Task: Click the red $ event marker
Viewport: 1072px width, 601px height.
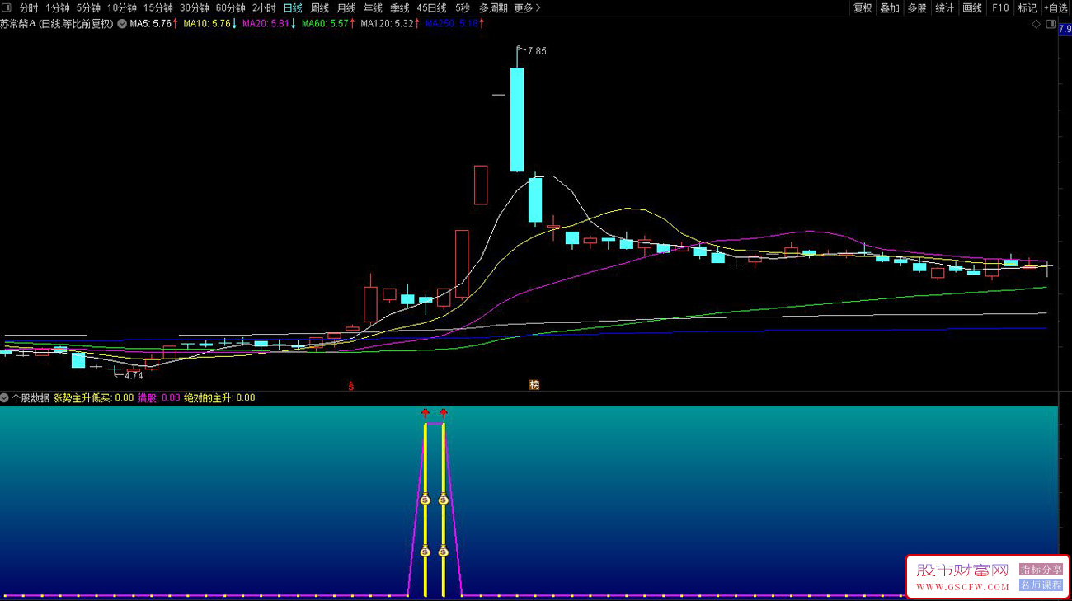Action: point(351,386)
